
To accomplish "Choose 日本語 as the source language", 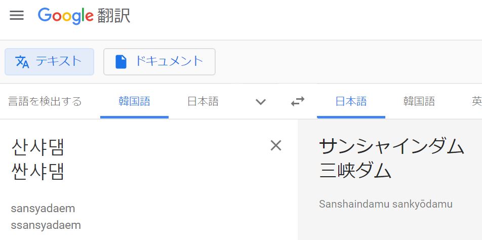I will coord(203,101).
